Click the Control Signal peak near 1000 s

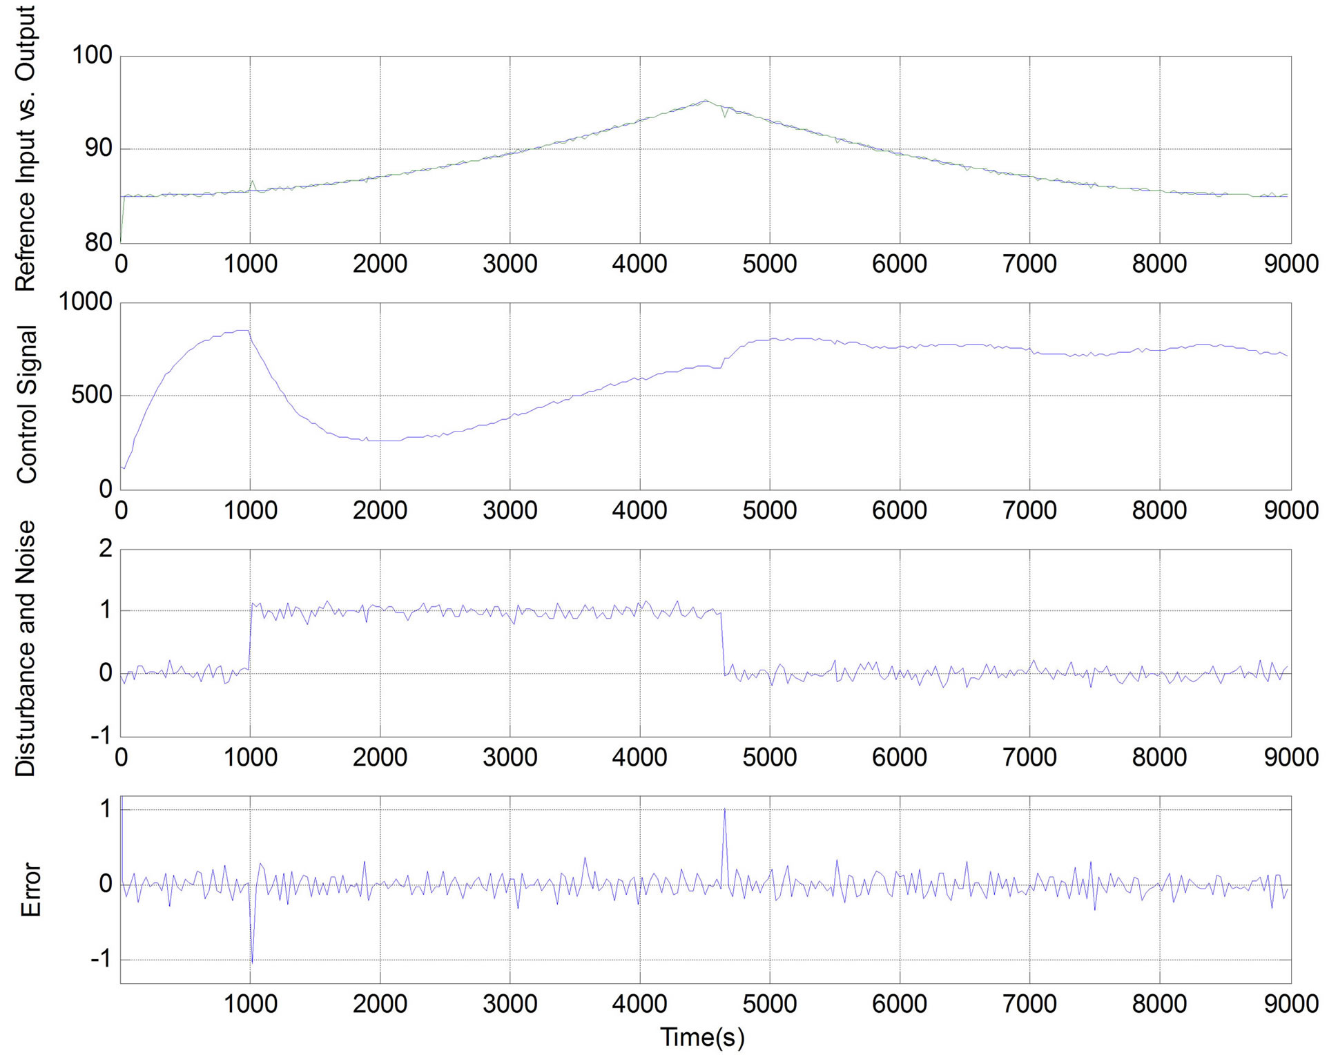pos(242,331)
